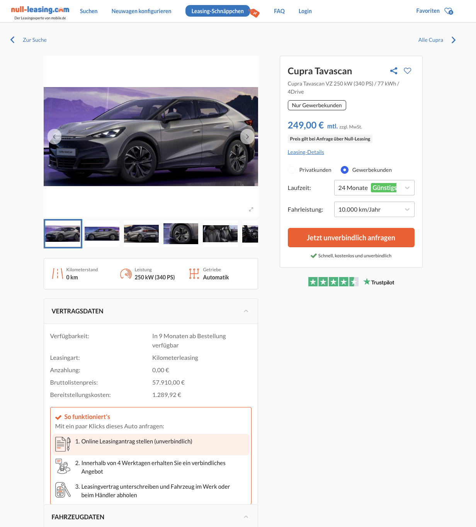The width and height of the screenshot is (476, 527).
Task: Open the Leasing-Schnäppchen tab
Action: pyautogui.click(x=218, y=11)
